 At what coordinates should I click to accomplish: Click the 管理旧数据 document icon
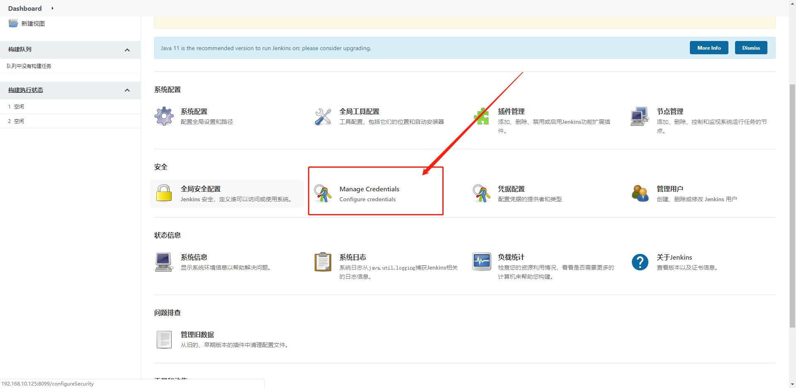click(164, 340)
